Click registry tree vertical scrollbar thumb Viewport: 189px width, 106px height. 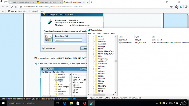(116, 61)
